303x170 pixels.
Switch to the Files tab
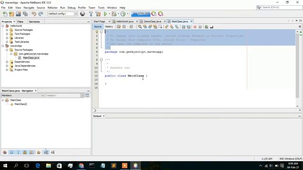(20, 22)
